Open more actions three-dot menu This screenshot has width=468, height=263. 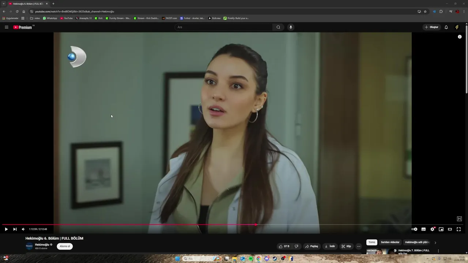[x=359, y=246]
